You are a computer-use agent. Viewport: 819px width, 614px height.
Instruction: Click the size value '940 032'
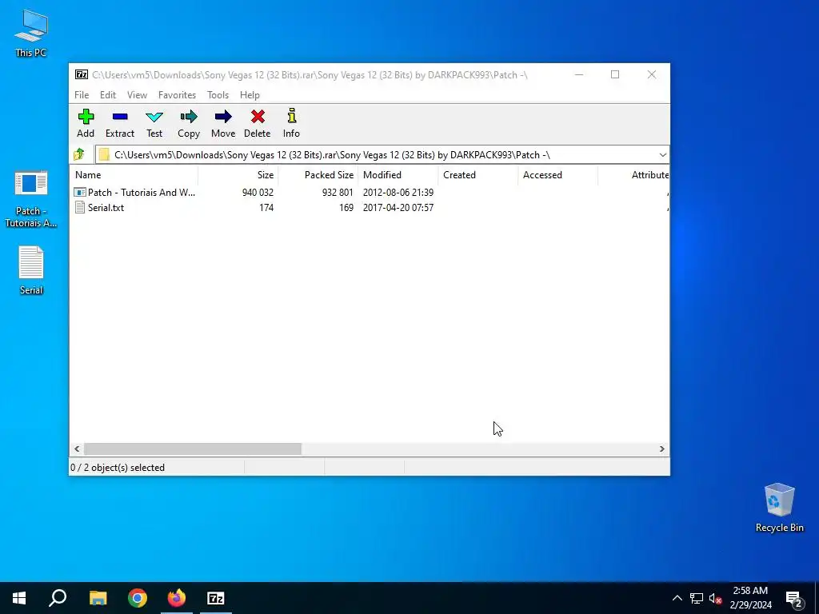(258, 192)
